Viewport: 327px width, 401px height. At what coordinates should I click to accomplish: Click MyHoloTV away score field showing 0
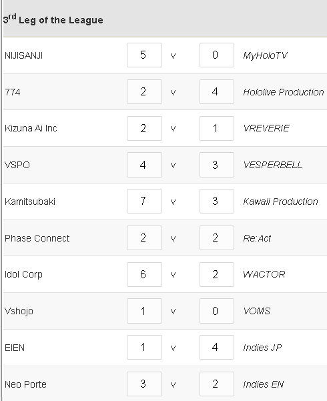point(217,55)
